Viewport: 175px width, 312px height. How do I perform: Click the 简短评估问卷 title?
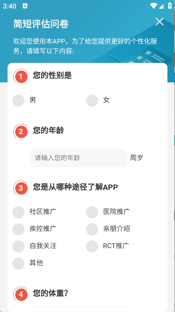[x=41, y=24]
